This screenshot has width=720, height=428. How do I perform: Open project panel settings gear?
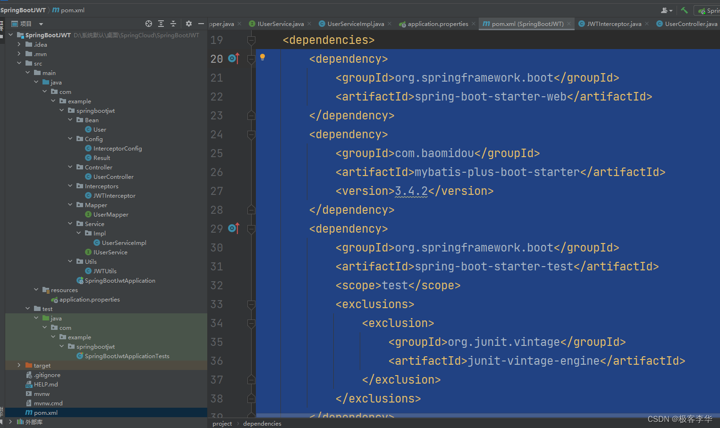189,24
